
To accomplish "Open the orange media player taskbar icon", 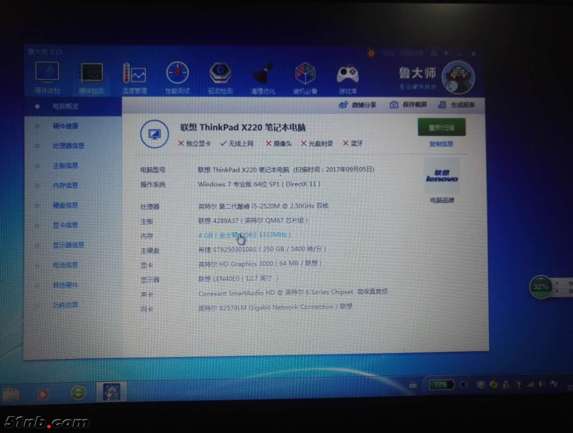I will (43, 394).
